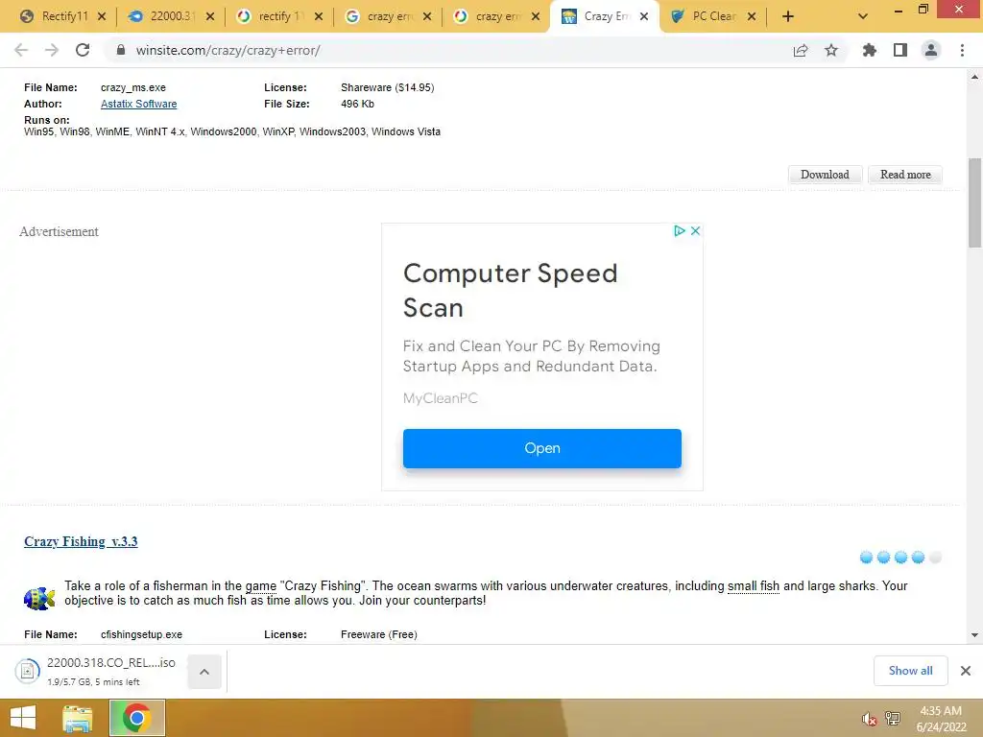Screen dimensions: 983x737
Task: Open the Windows Start button
Action: (23, 718)
